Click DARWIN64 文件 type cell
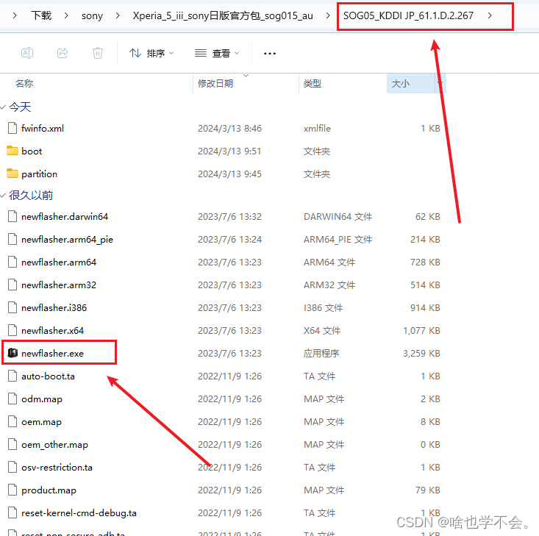 coord(338,217)
